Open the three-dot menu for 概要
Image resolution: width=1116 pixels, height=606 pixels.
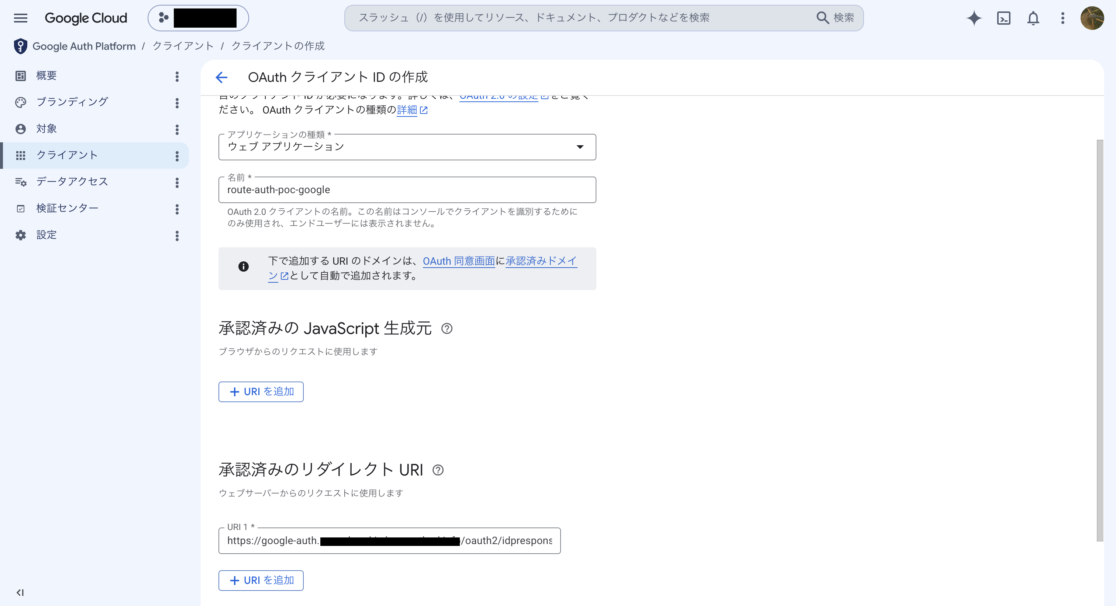pyautogui.click(x=177, y=77)
